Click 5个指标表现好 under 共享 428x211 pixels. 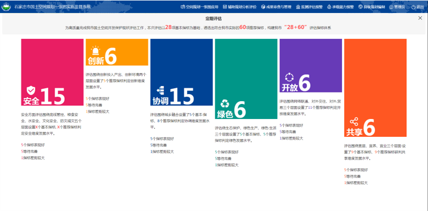point(356,170)
